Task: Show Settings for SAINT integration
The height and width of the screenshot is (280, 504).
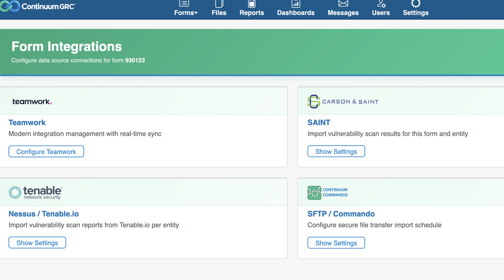Action: 336,152
